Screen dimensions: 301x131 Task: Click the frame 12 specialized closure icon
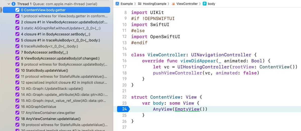(x=18, y=82)
